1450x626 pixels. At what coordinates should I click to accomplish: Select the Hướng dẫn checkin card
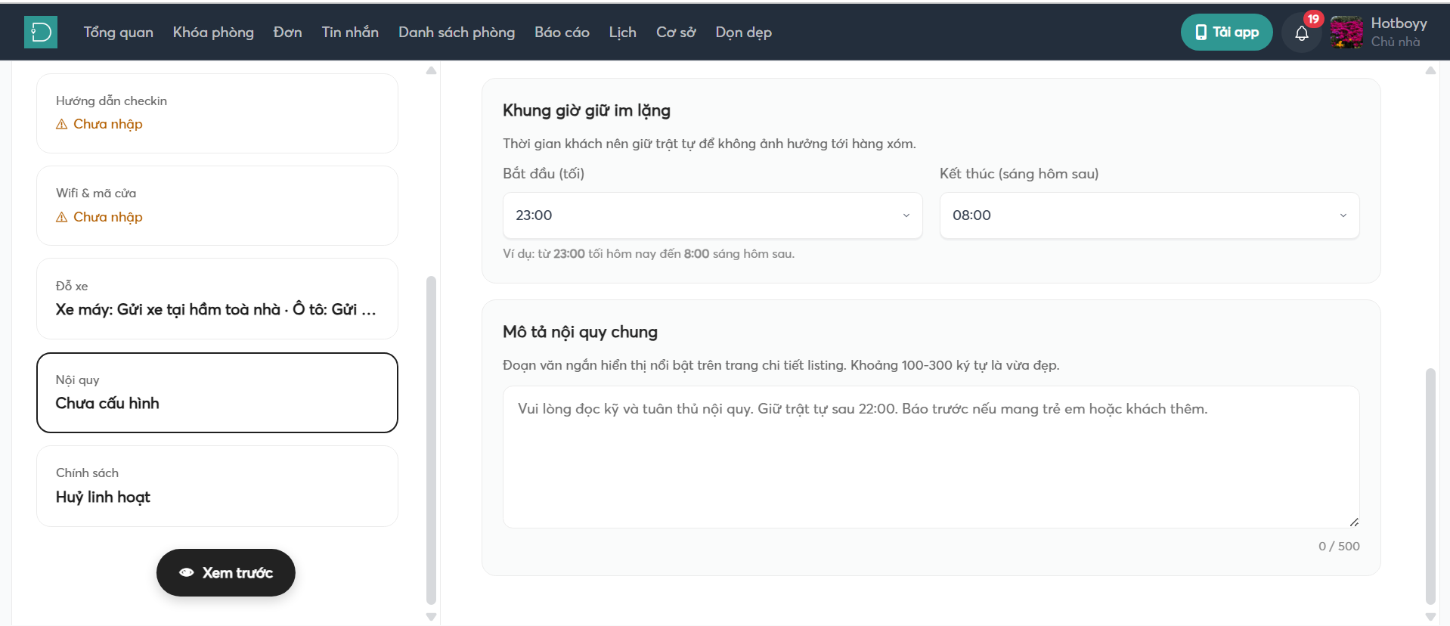coord(217,113)
